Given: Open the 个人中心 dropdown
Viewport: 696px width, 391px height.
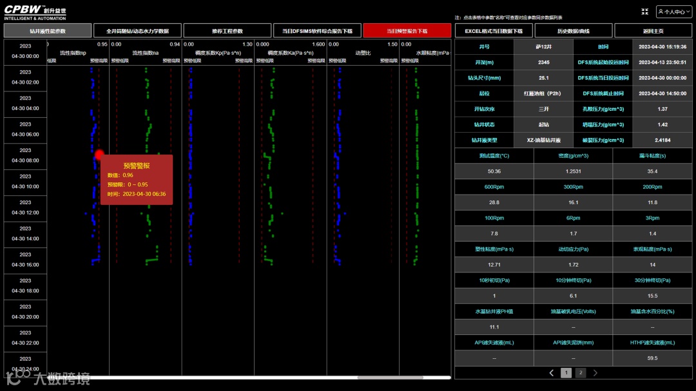Looking at the screenshot, I should pyautogui.click(x=674, y=12).
